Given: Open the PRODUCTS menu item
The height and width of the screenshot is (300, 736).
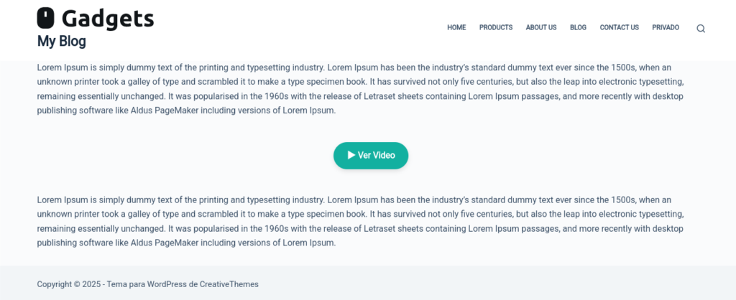Looking at the screenshot, I should [496, 28].
